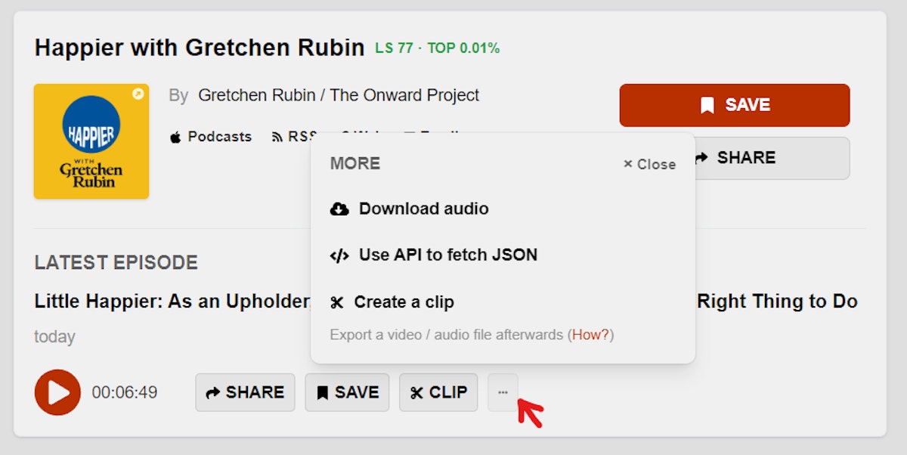Open the How? help link
The height and width of the screenshot is (455, 907).
click(x=590, y=334)
